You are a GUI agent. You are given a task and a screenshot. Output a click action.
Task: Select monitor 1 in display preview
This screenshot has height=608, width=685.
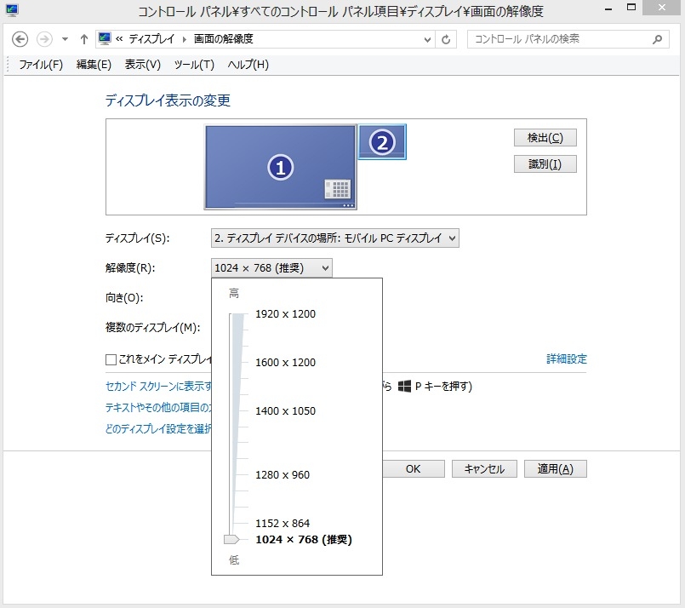tap(281, 168)
